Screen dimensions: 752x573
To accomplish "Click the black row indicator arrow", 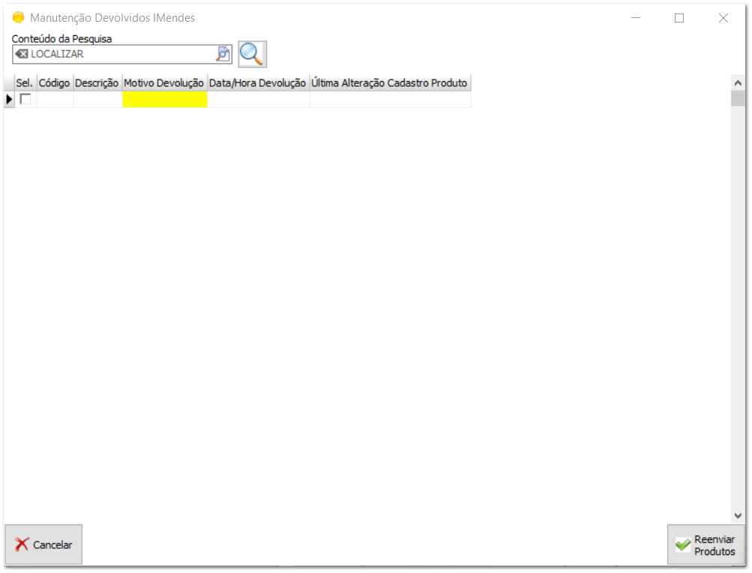I will pyautogui.click(x=9, y=99).
